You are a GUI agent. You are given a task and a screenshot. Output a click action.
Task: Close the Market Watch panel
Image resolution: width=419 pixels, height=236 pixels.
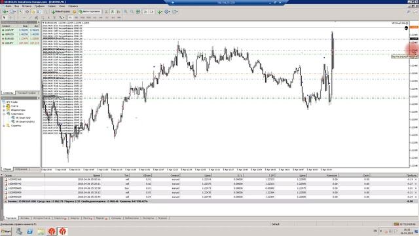click(39, 22)
